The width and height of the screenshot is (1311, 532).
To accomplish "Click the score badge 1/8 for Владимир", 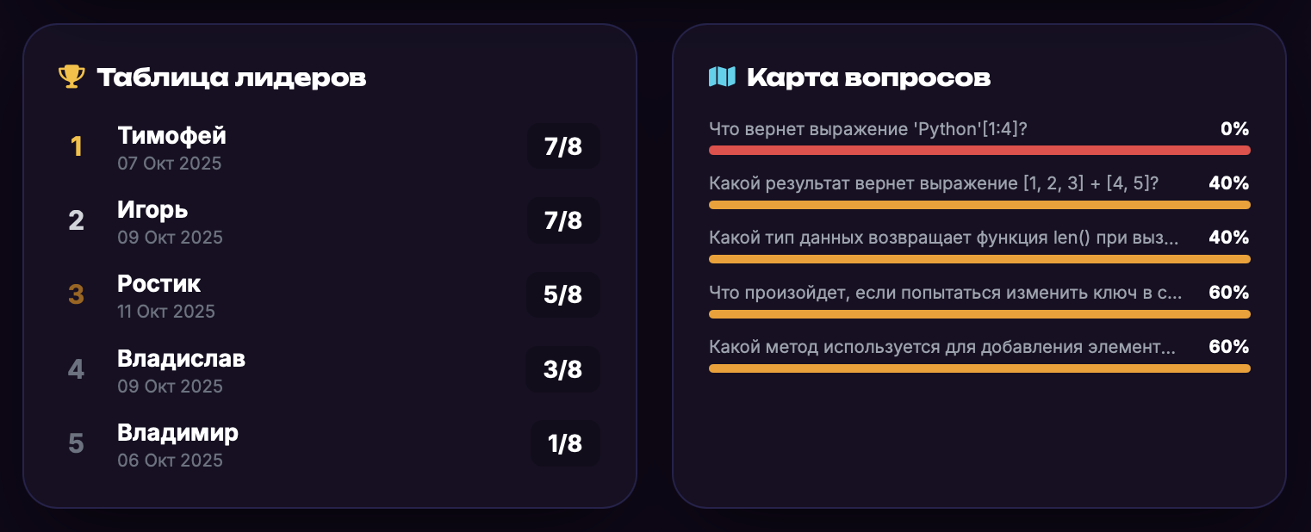I will [x=565, y=443].
